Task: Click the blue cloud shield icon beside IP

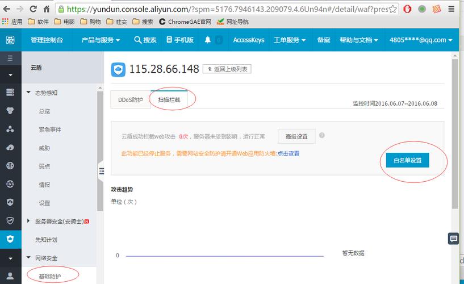Action: [x=118, y=70]
